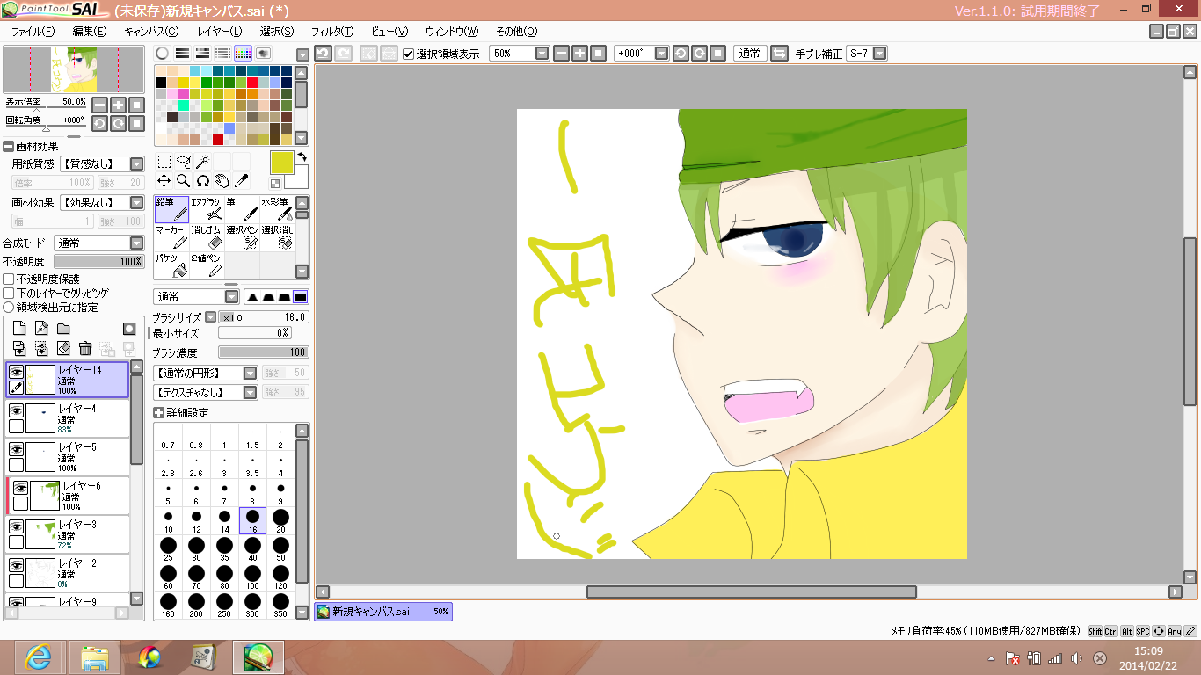Toggle 選択領域表示 checkbox
1201x675 pixels.
point(408,54)
